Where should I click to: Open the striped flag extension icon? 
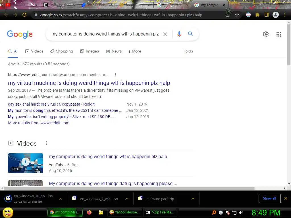[x=248, y=15]
